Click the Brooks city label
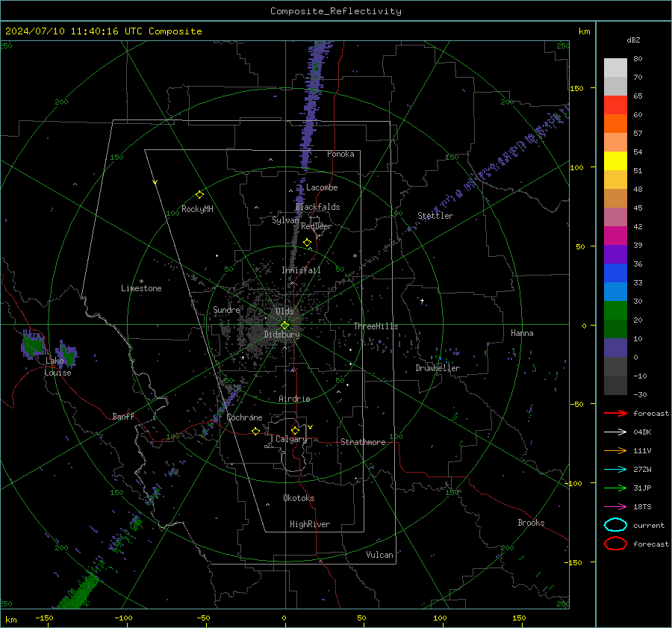The image size is (672, 628). (531, 523)
